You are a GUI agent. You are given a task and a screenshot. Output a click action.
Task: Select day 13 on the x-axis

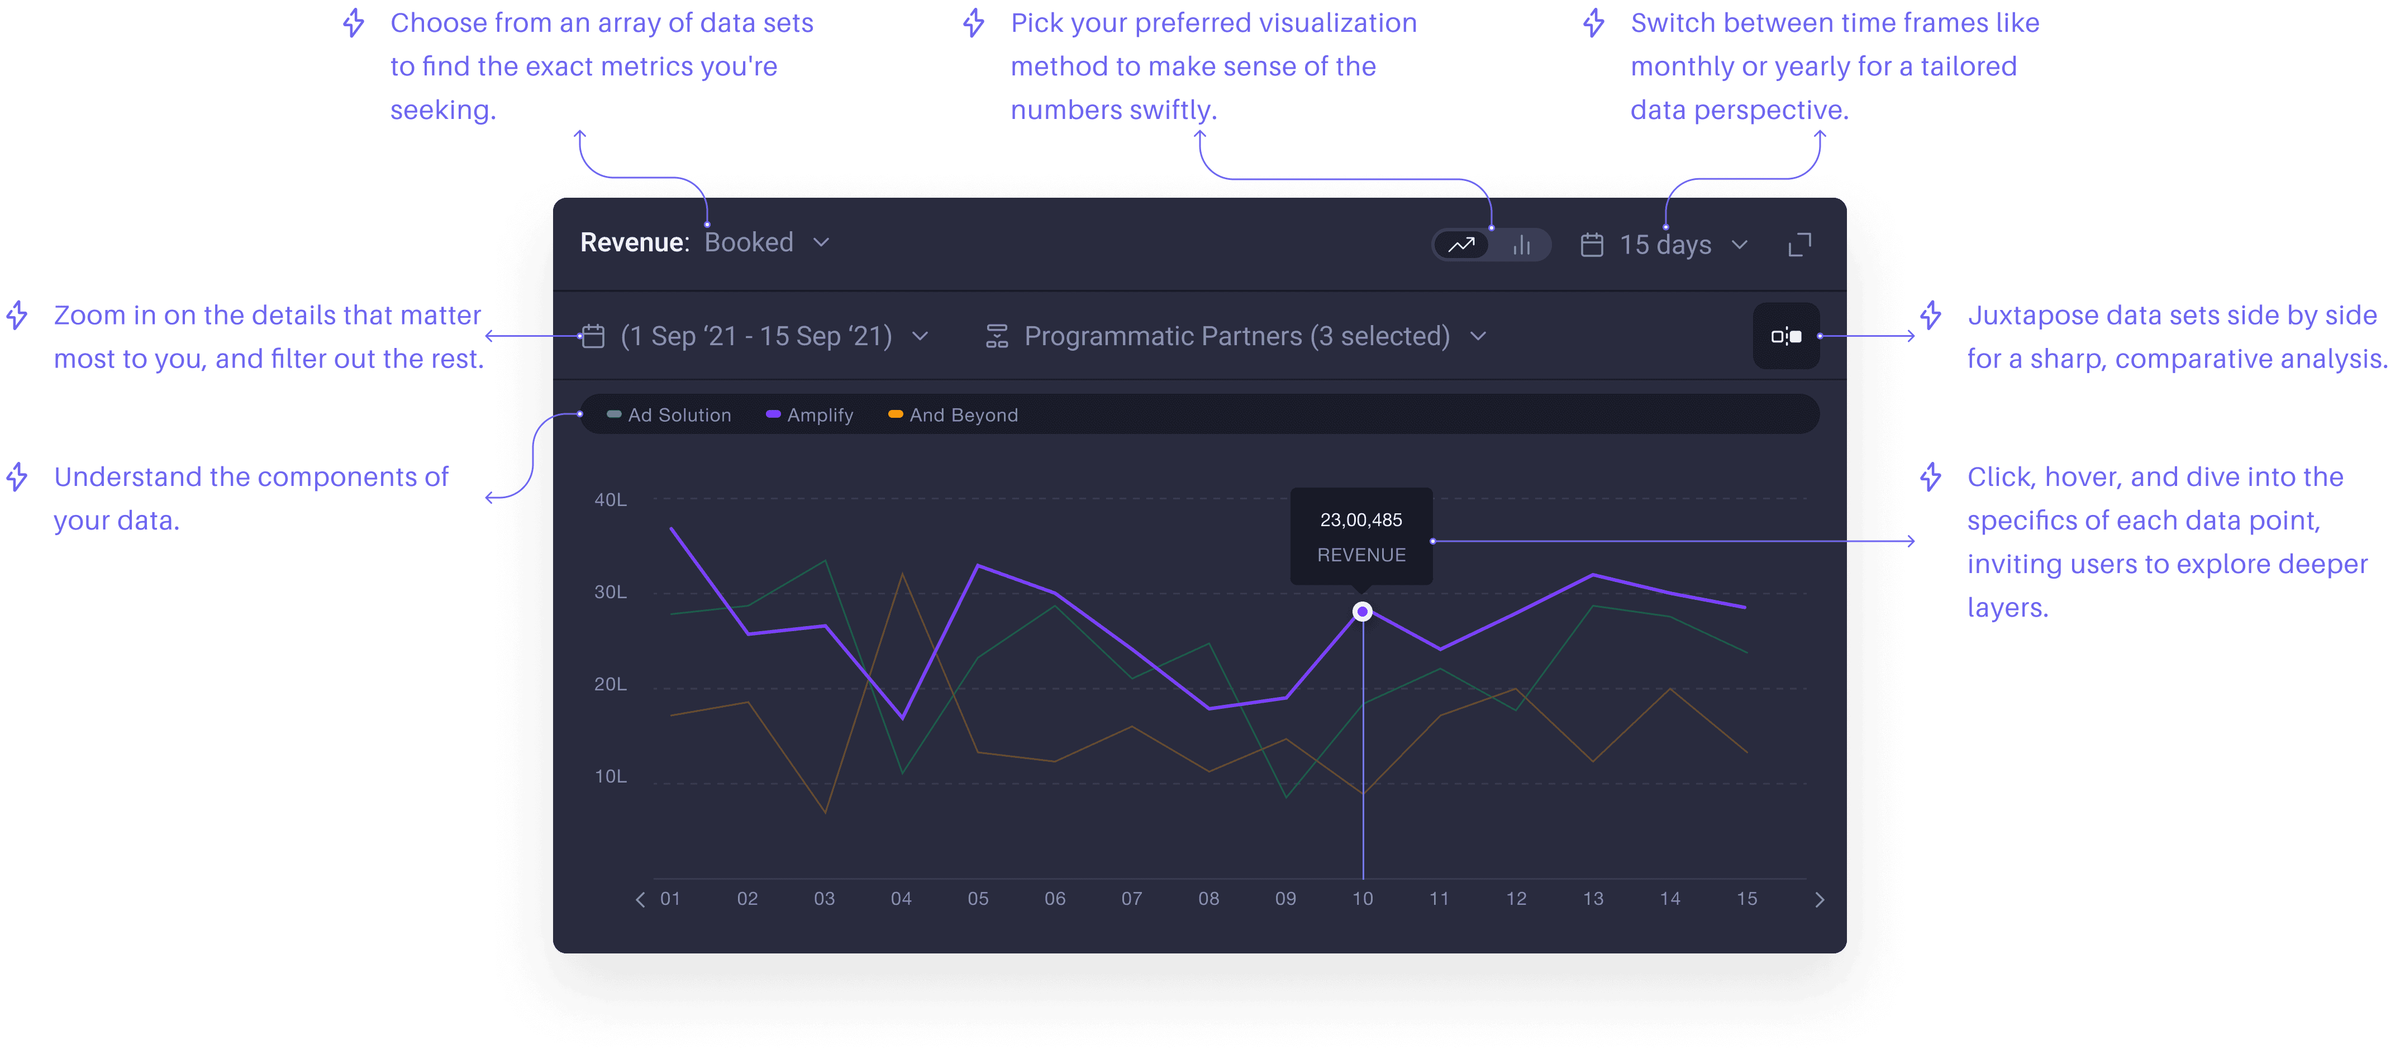coord(1592,899)
